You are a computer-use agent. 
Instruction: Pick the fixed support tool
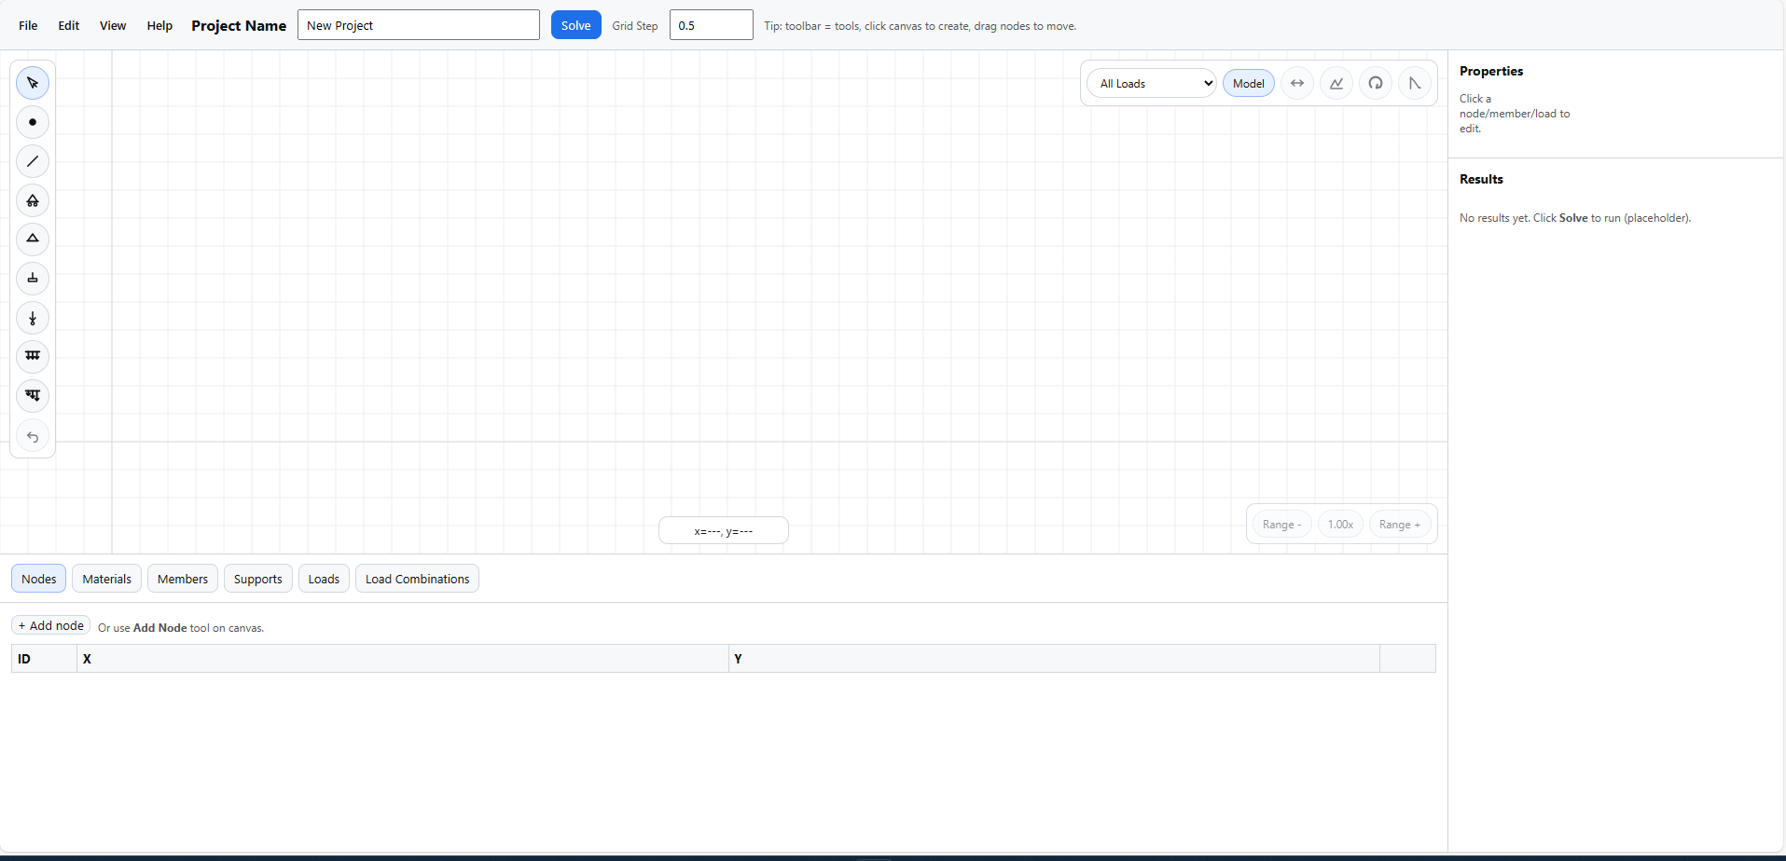(33, 279)
